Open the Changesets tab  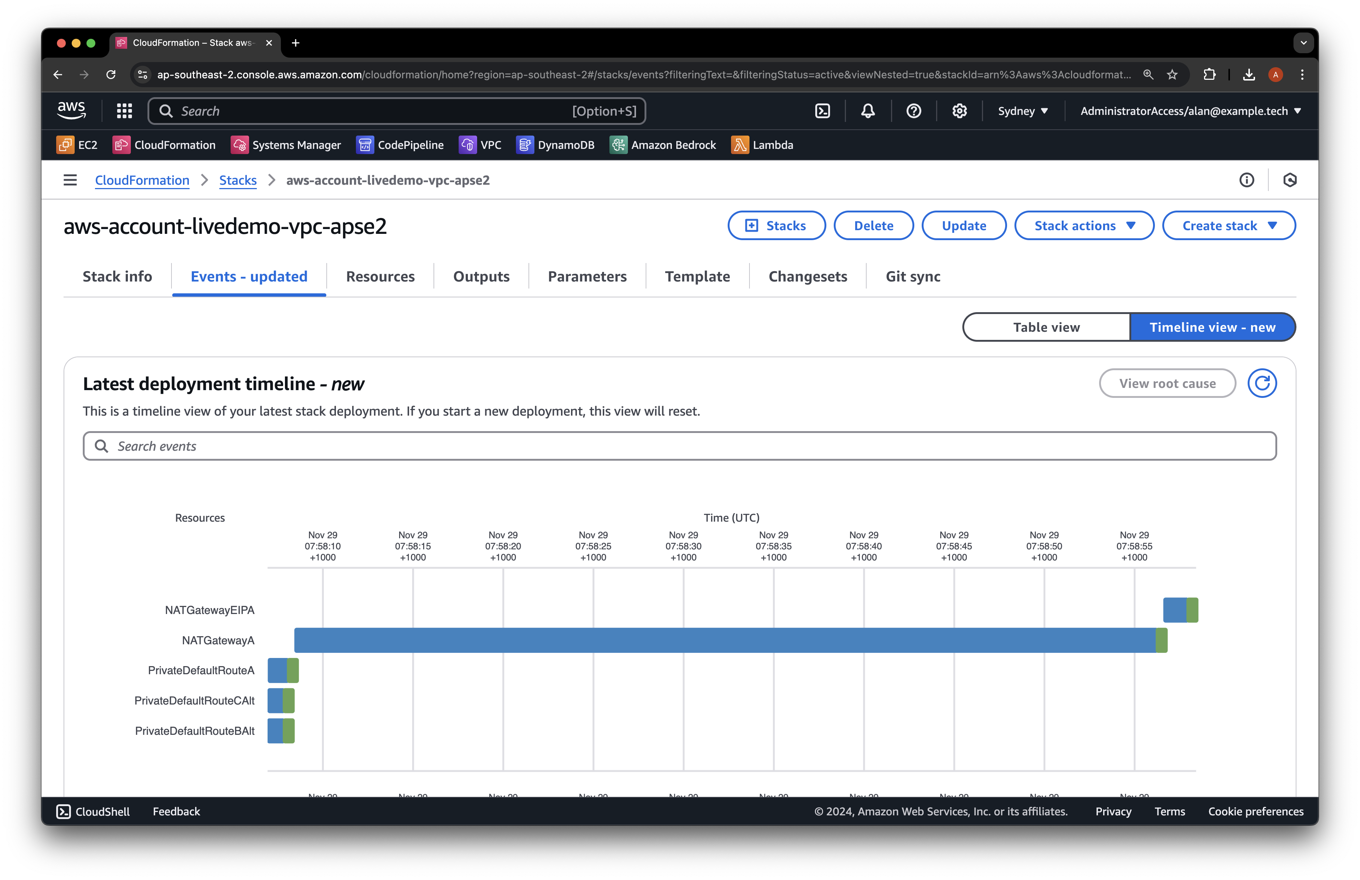807,276
